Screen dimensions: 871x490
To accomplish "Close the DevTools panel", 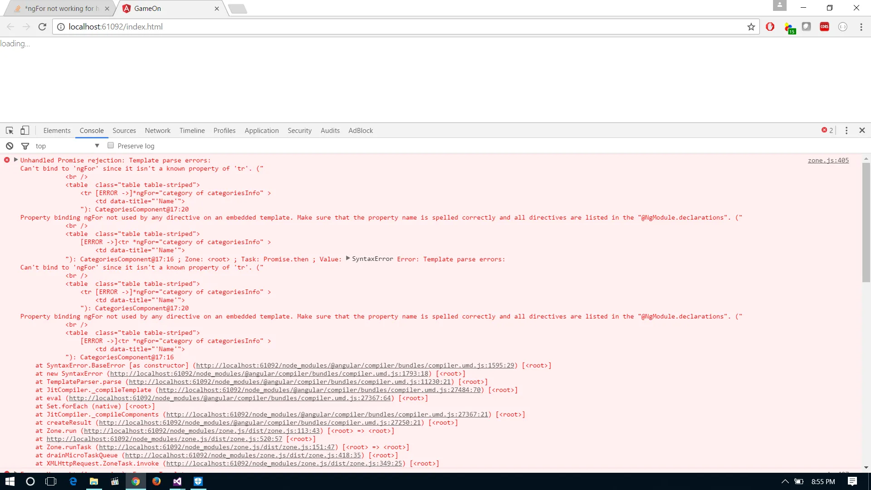I will tap(862, 131).
